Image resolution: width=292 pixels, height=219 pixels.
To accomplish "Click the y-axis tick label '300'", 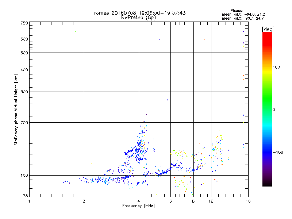I will pyautogui.click(x=24, y=92).
